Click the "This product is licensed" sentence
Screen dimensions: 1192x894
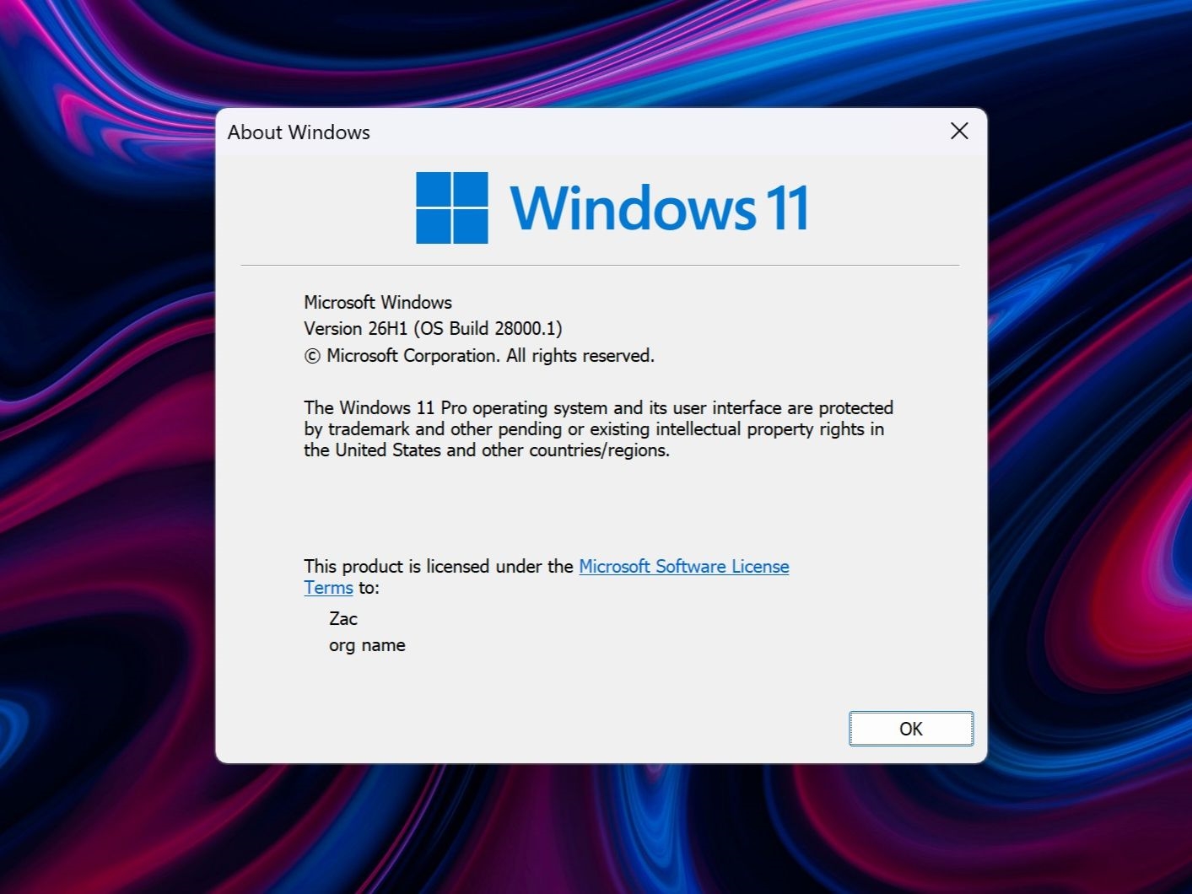439,566
